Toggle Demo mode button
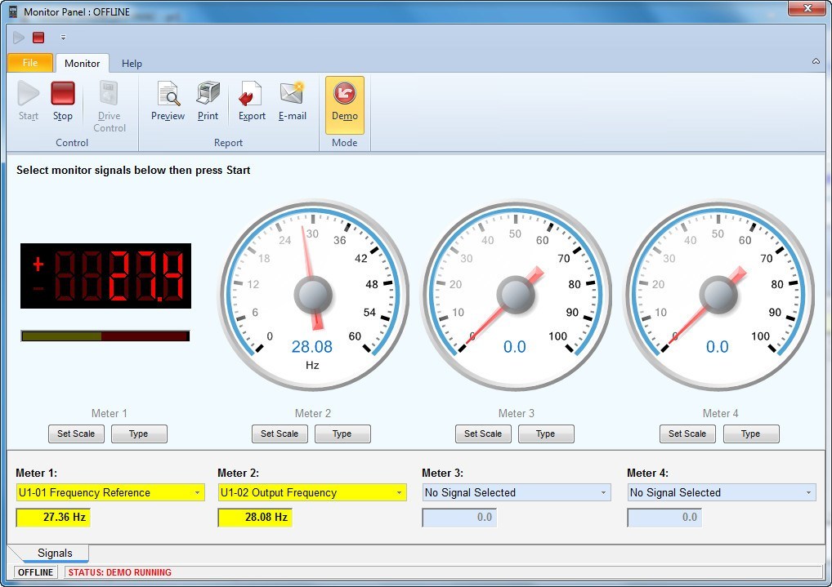Image resolution: width=832 pixels, height=587 pixels. click(x=344, y=105)
